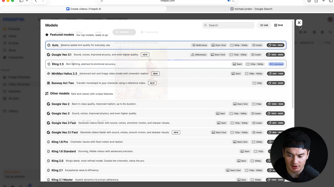The height and width of the screenshot is (187, 334).
Task: Select Runway Act Two model
Action: pyautogui.click(x=166, y=83)
